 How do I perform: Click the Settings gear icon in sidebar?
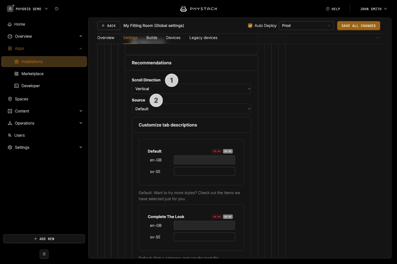(10, 147)
